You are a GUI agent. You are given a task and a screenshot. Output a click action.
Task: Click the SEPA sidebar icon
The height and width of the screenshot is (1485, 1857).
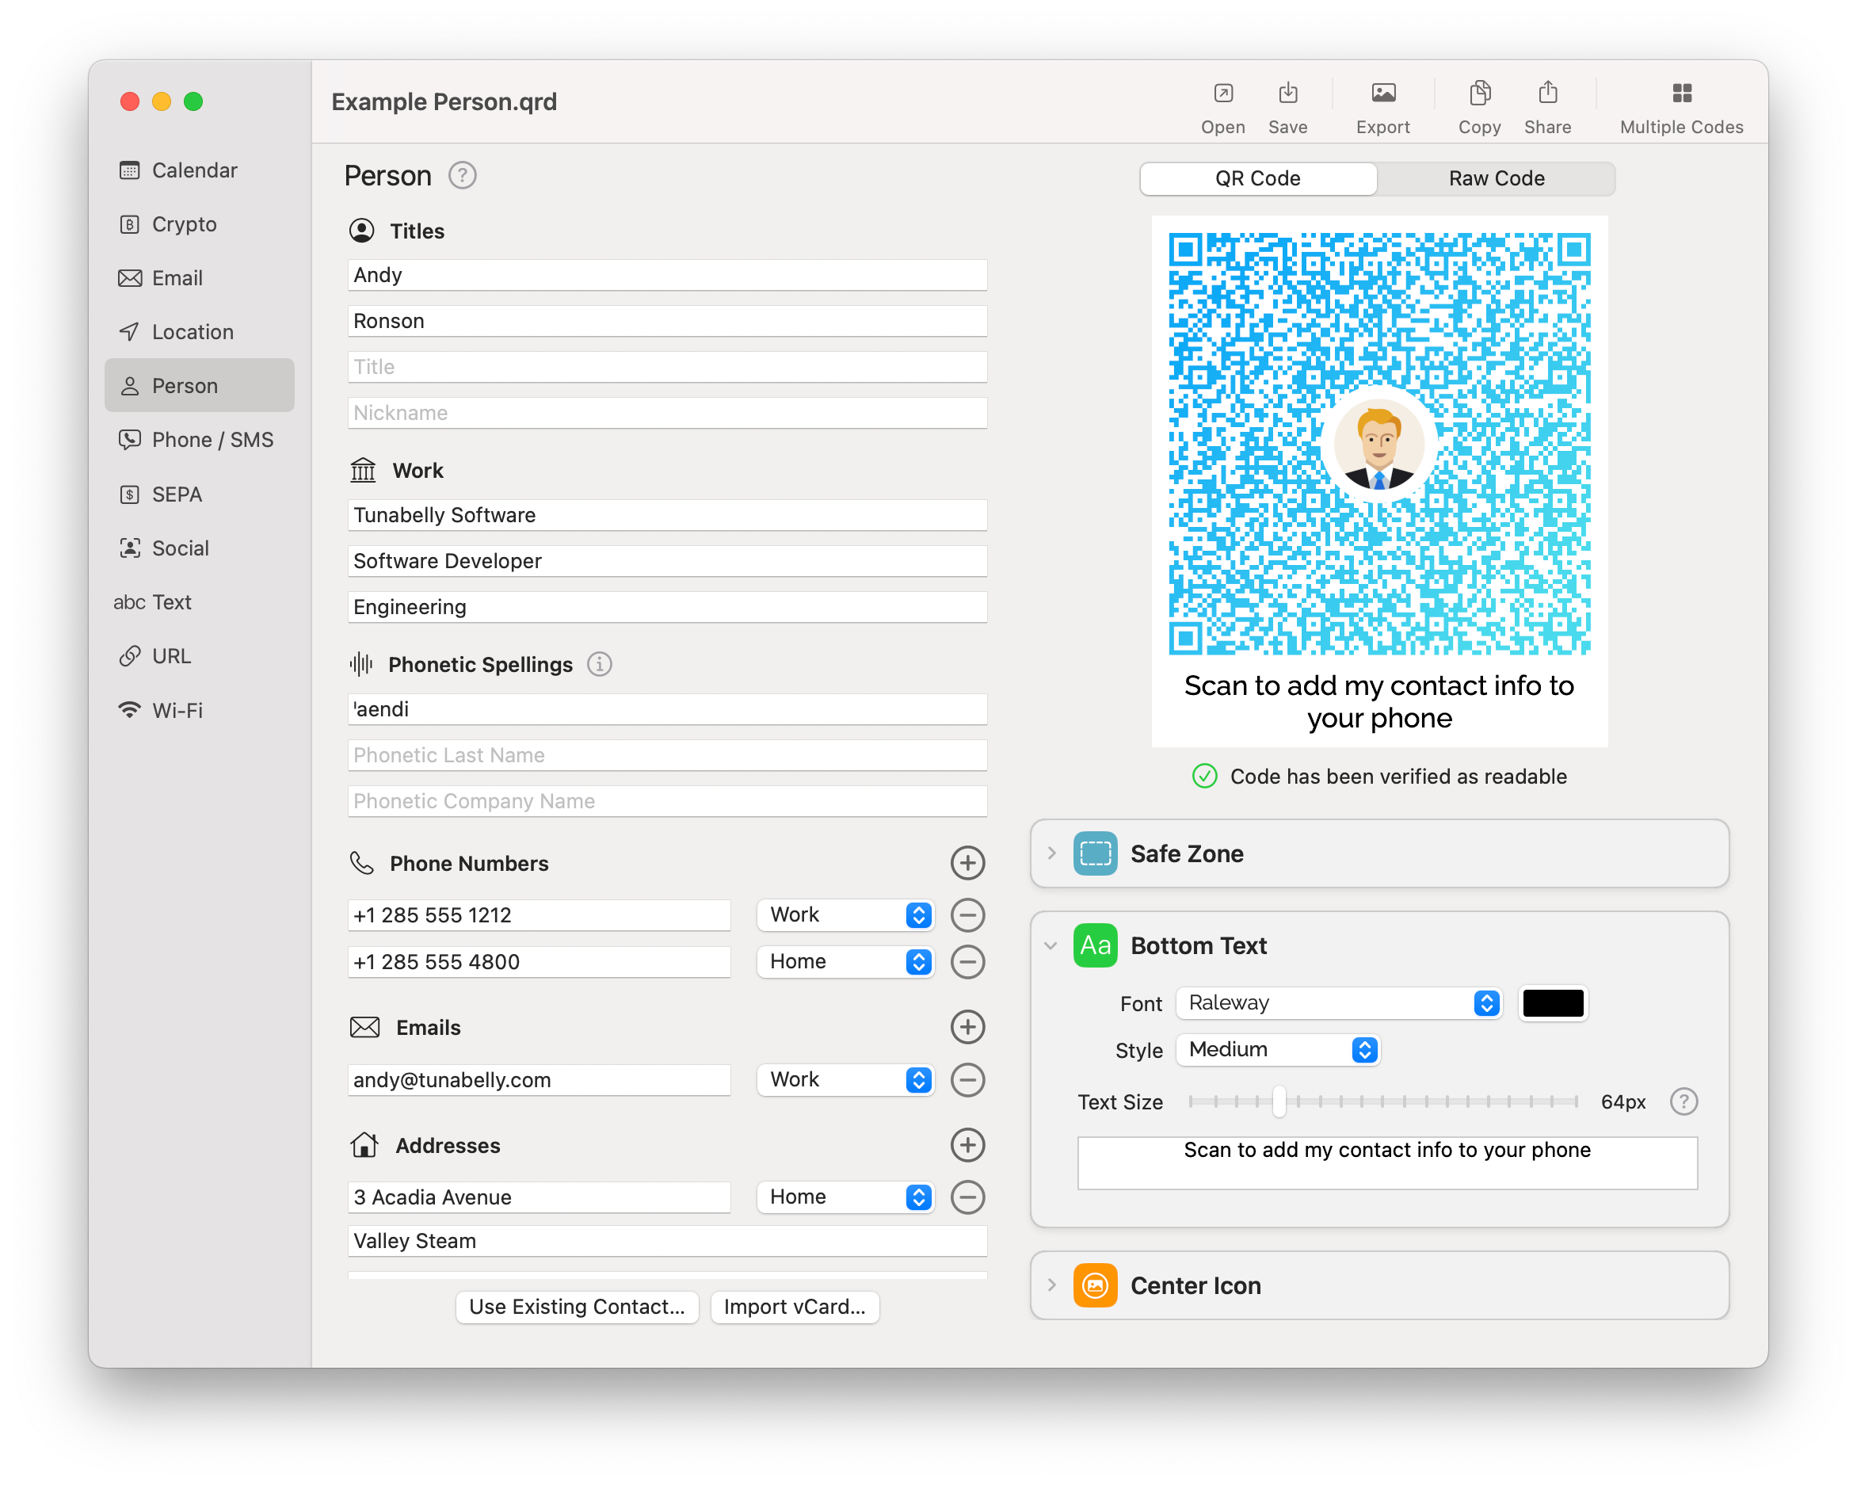[132, 492]
